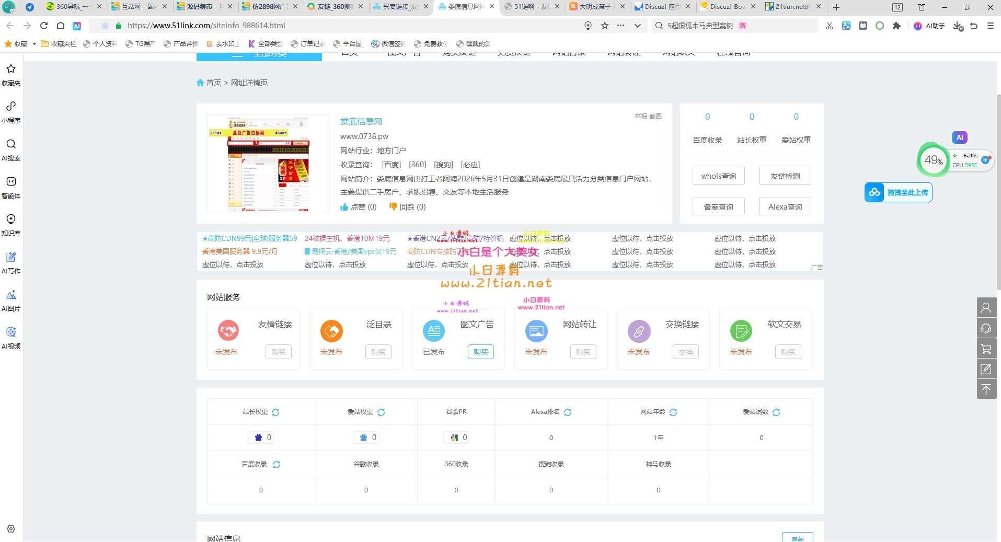The height and width of the screenshot is (542, 1001).
Task: Click the 首页 breadcrumb link
Action: [x=213, y=83]
